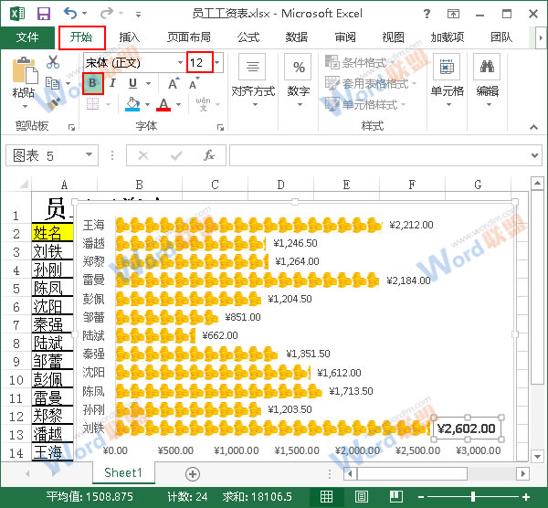Click the Paste clipboard icon
Image resolution: width=548 pixels, height=508 pixels.
24,71
